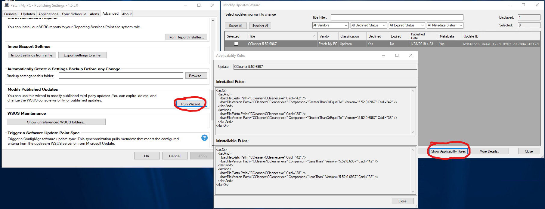Click Export settings to a file
The height and width of the screenshot is (209, 545).
82,55
